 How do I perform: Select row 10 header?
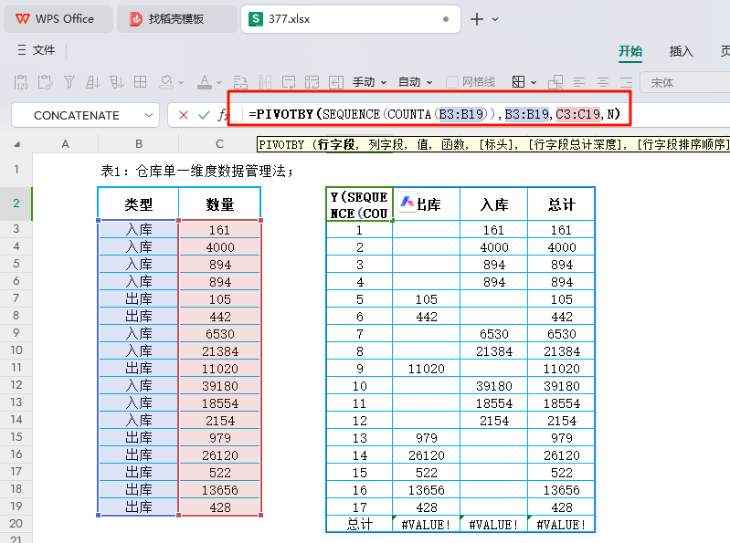(16, 350)
